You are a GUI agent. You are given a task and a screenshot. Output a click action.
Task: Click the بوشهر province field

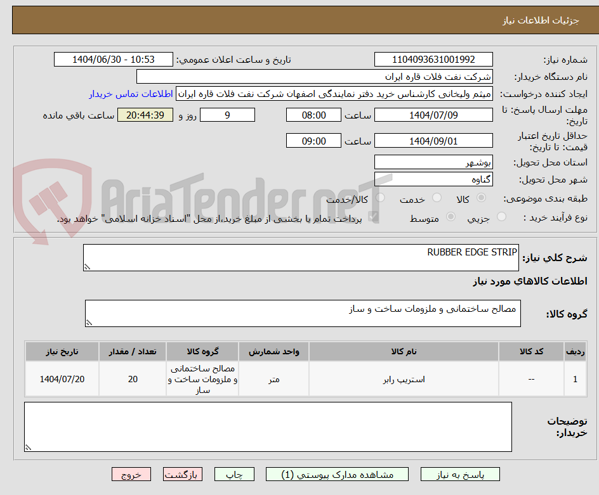[x=433, y=162]
